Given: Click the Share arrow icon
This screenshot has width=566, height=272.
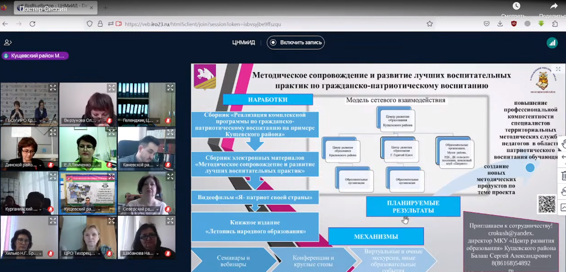Looking at the screenshot, I should point(554,6).
